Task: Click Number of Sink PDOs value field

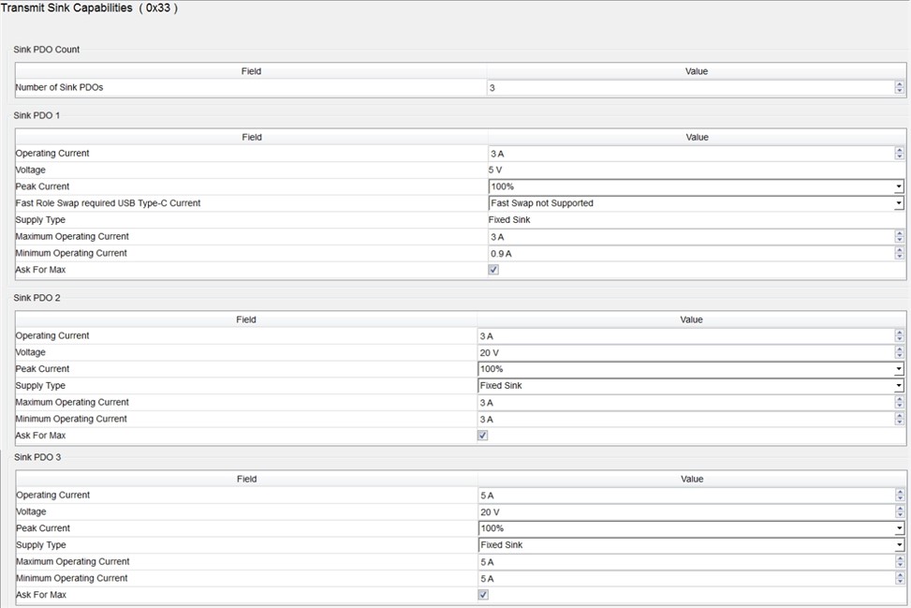Action: 690,87
